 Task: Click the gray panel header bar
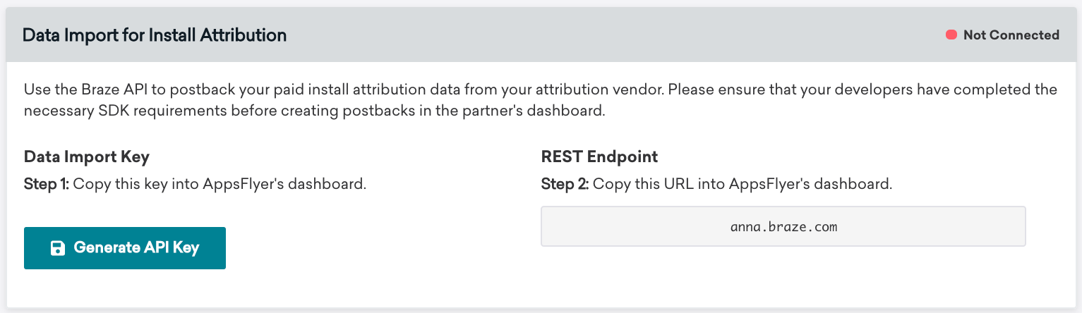tap(541, 35)
